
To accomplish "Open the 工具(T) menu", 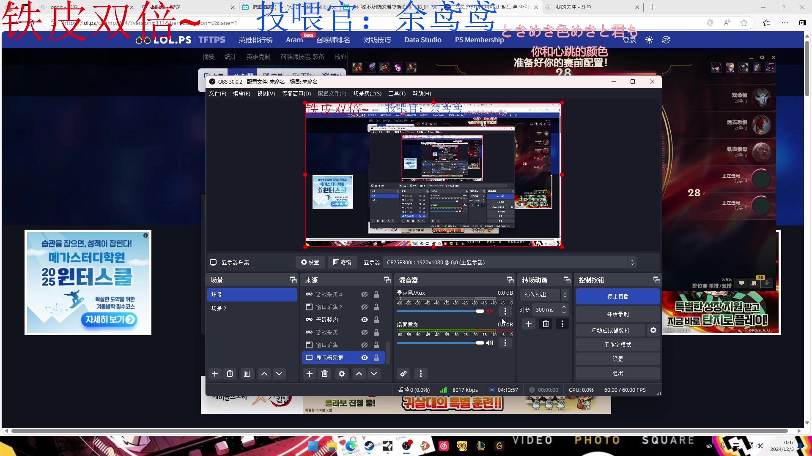I will (x=397, y=93).
